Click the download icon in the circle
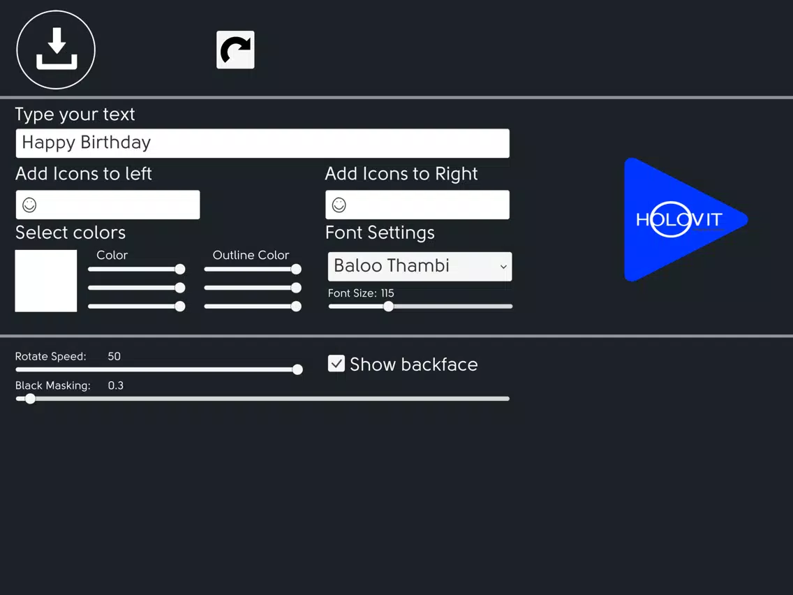This screenshot has height=595, width=793. click(56, 50)
